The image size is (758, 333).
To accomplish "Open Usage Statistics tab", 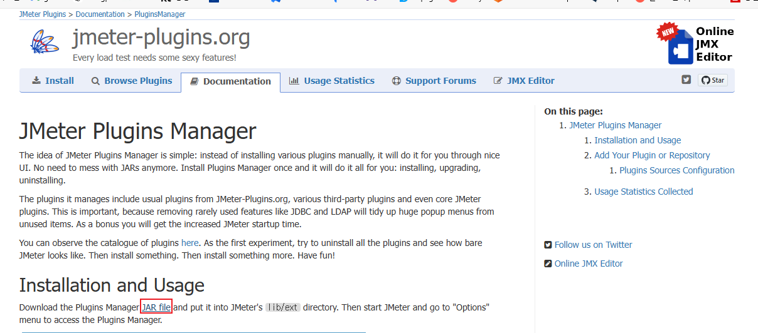I will pyautogui.click(x=331, y=81).
